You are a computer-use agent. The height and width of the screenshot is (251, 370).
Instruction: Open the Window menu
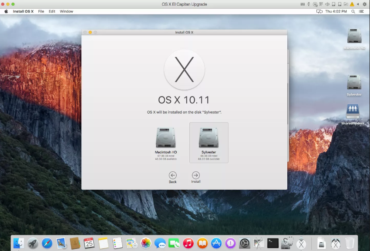tap(66, 11)
